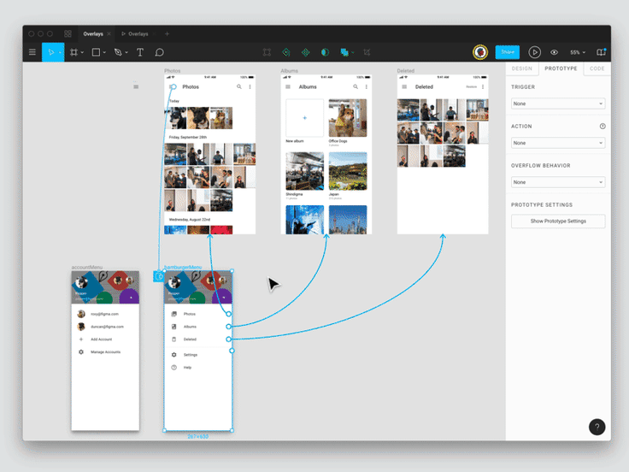The image size is (629, 472).
Task: Click Show Prototype Settings button
Action: [557, 221]
